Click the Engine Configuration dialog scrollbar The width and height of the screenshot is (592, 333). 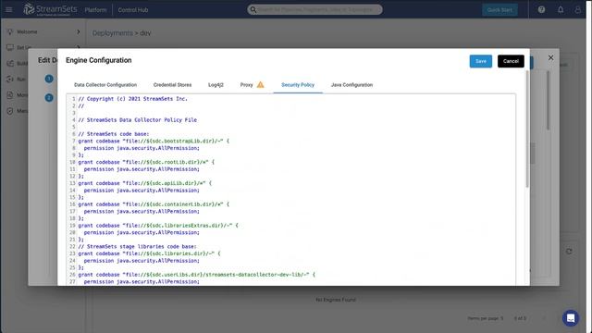point(527,129)
